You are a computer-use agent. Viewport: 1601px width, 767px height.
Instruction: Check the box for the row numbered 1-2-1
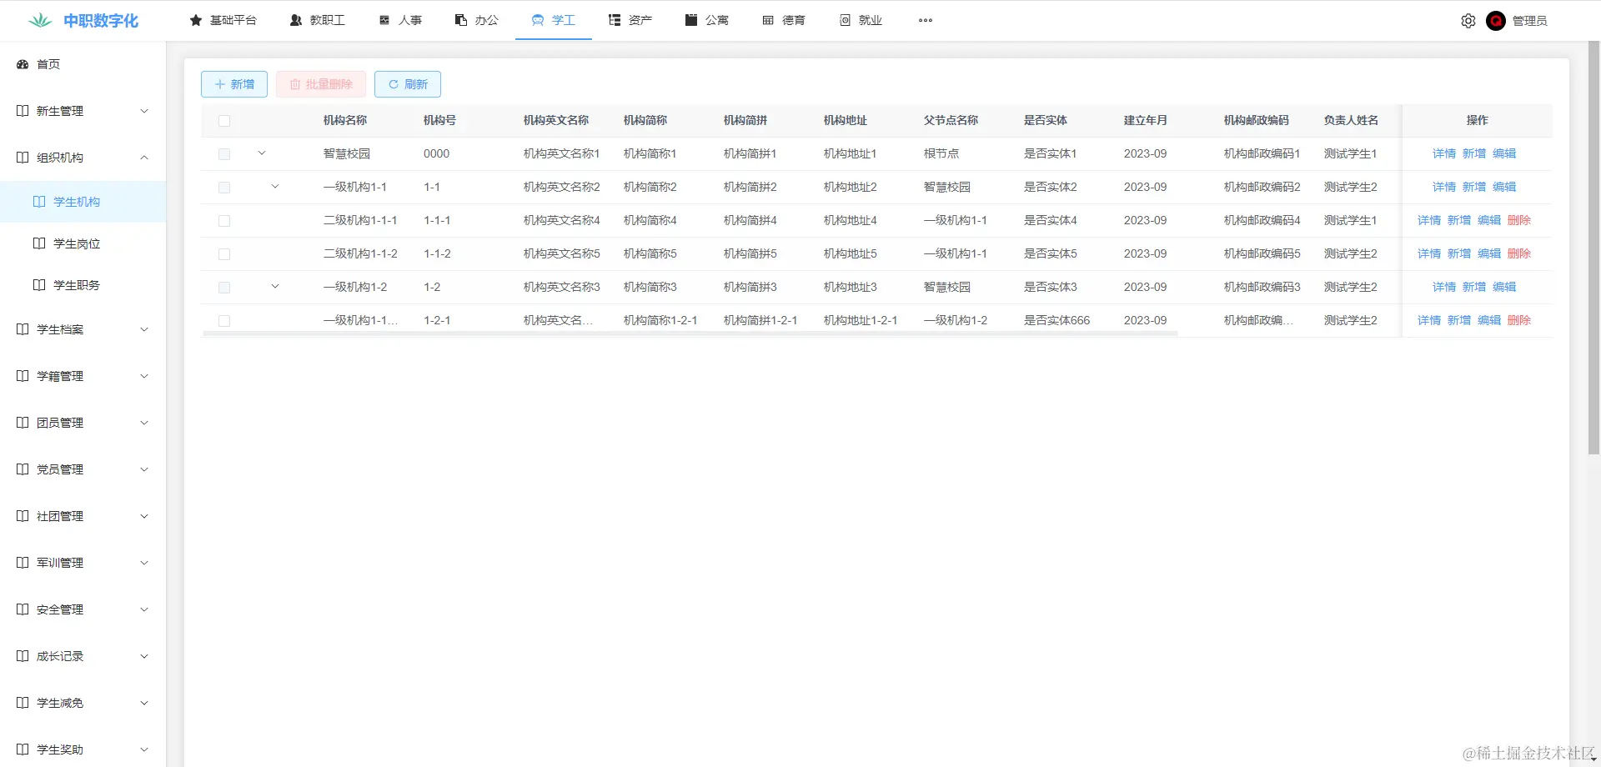point(224,321)
